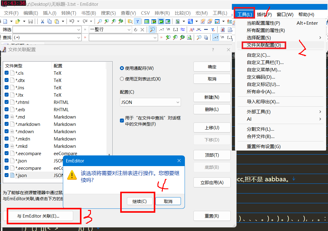Viewport: 328px width, 231px height.
Task: Click the 与 EmEditor 关联(E)... button
Action: (38, 216)
